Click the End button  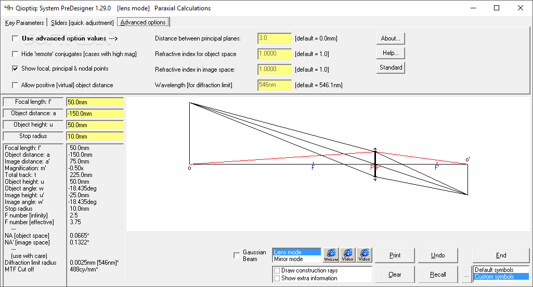[x=501, y=255]
